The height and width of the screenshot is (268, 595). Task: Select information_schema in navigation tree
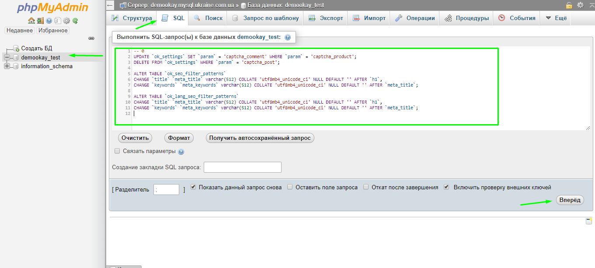click(x=47, y=66)
